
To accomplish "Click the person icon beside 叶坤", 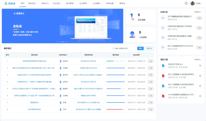I will 61,109.
